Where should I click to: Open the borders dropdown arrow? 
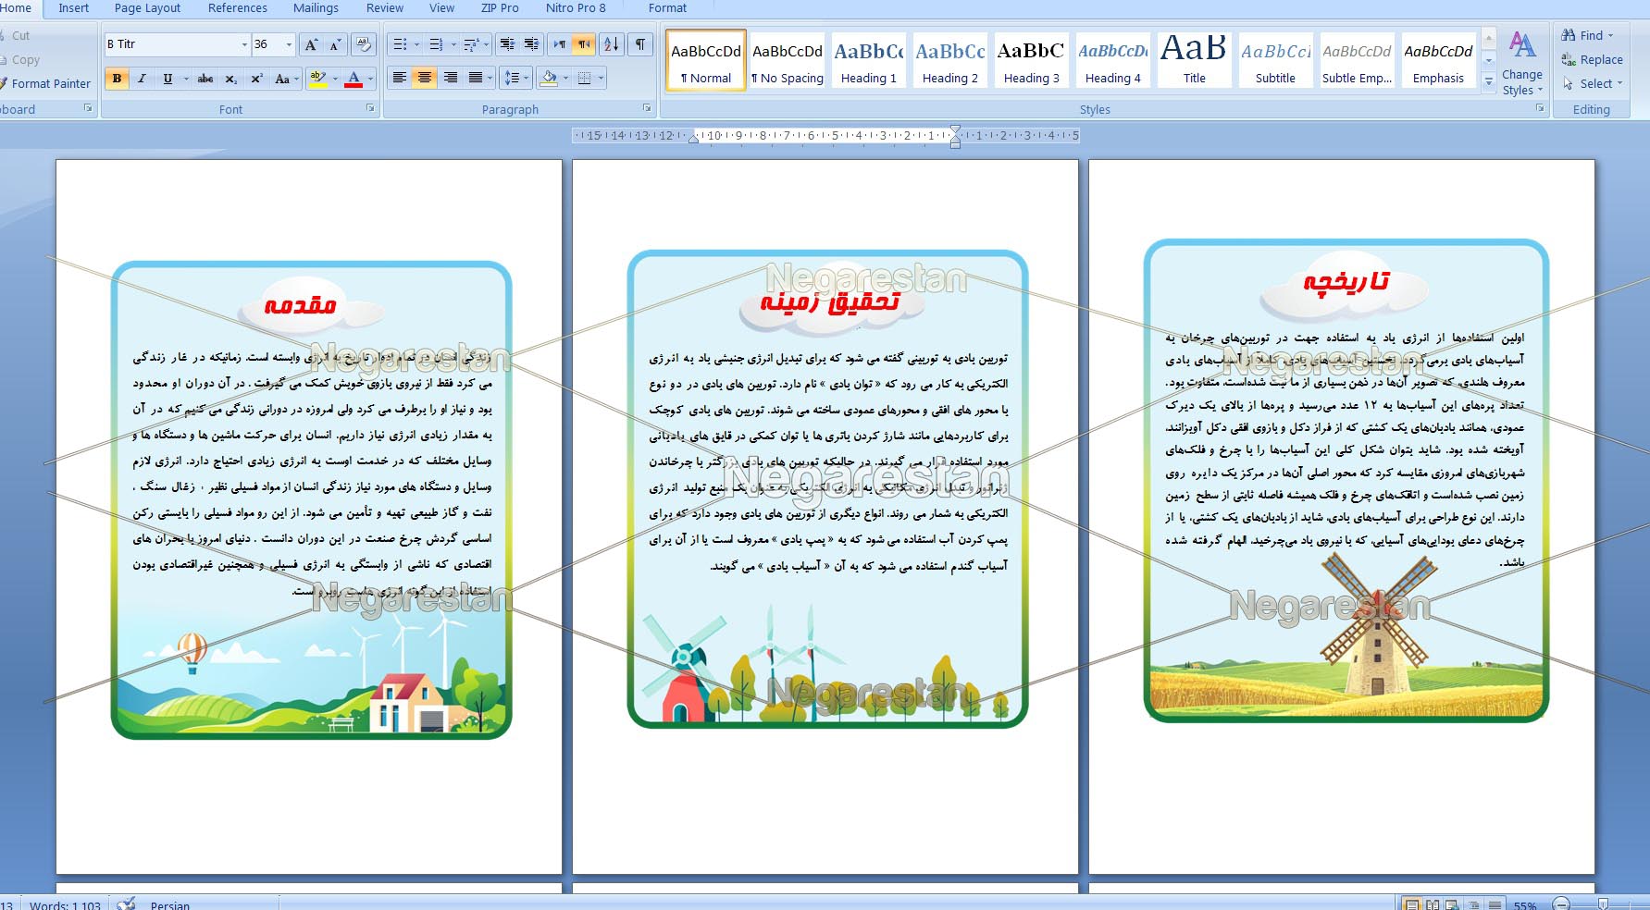[601, 79]
